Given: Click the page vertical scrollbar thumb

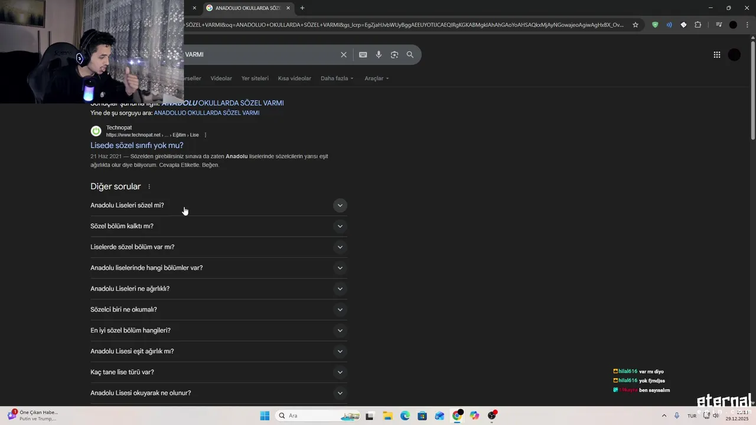Looking at the screenshot, I should click(752, 91).
